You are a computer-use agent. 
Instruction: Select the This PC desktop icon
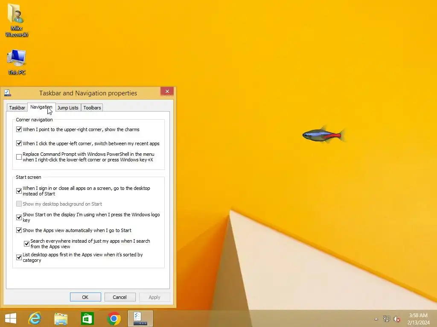(17, 62)
